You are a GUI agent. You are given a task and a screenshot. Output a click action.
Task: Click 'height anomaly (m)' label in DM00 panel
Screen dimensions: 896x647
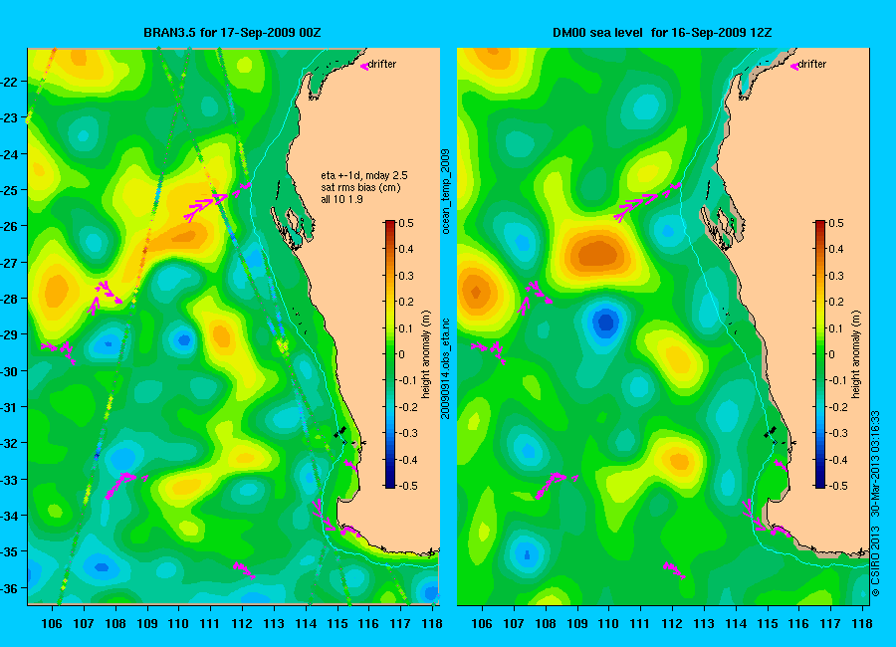click(x=855, y=354)
